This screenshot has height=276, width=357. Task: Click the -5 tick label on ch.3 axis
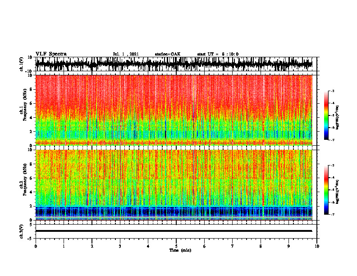point(31,239)
